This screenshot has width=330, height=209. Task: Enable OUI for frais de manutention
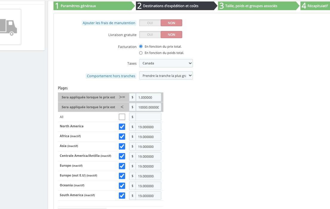pos(150,23)
